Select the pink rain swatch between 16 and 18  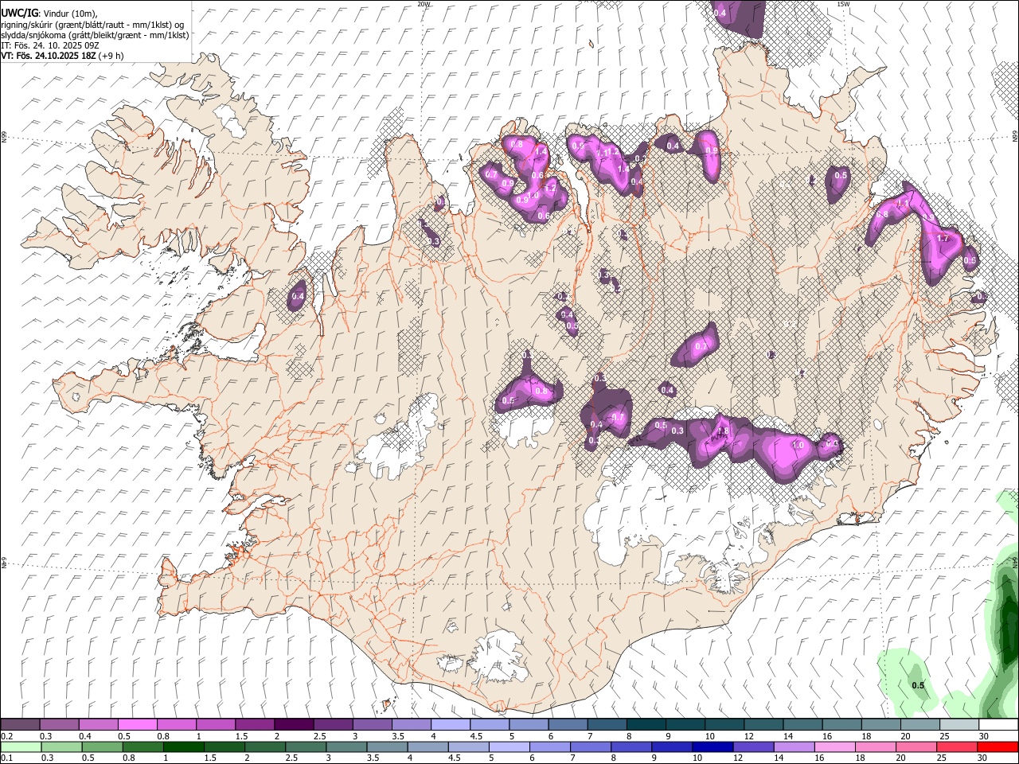pos(835,746)
